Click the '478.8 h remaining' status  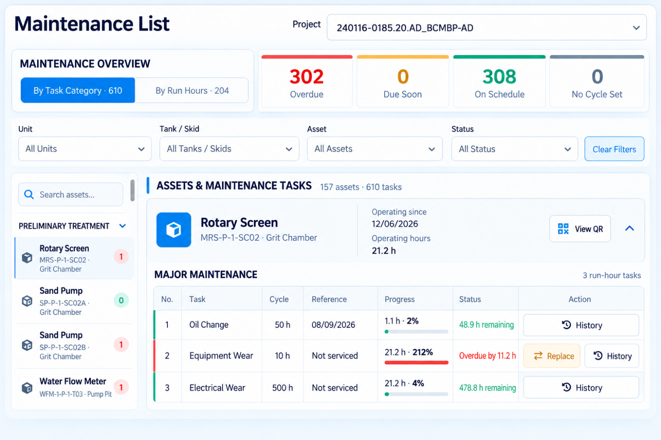point(487,388)
